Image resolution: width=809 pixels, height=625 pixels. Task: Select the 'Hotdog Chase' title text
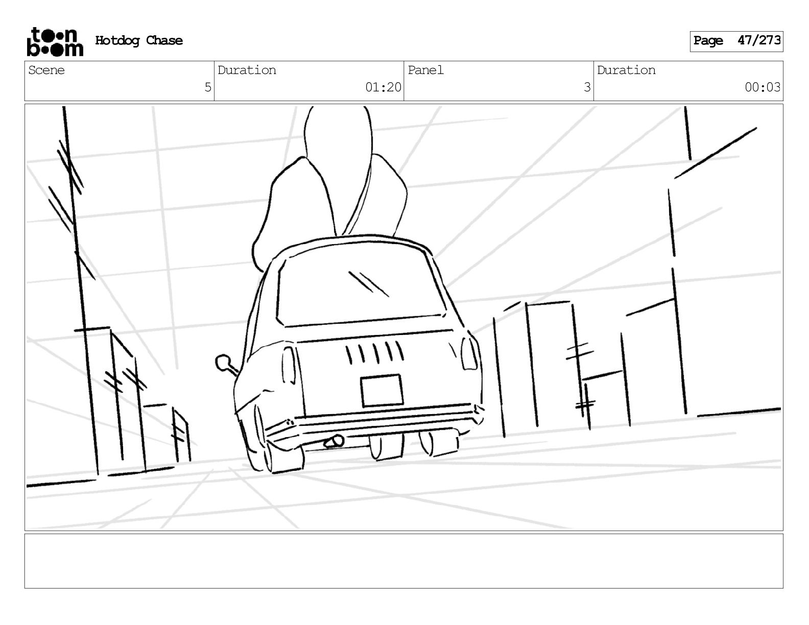(139, 41)
